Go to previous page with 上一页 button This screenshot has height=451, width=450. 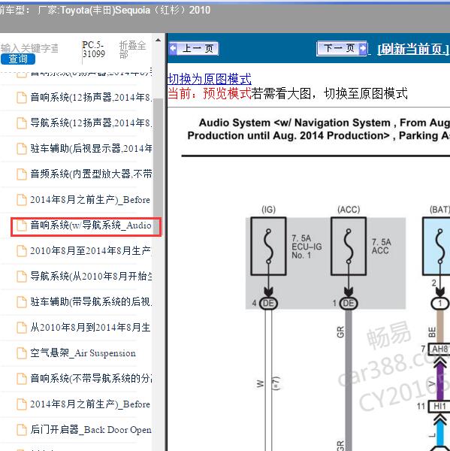pos(194,48)
